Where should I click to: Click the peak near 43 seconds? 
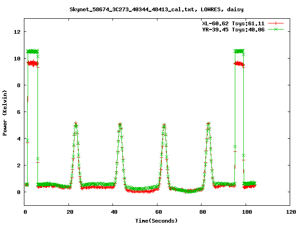coord(120,125)
